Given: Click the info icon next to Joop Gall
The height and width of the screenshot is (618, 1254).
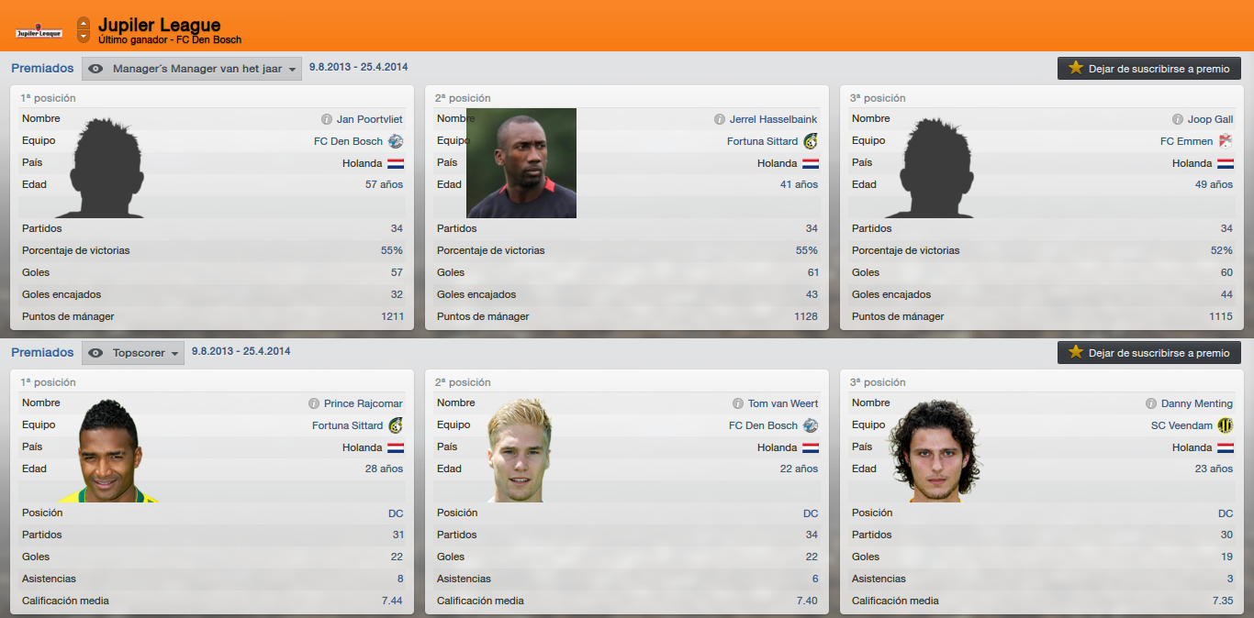Looking at the screenshot, I should click(1178, 119).
